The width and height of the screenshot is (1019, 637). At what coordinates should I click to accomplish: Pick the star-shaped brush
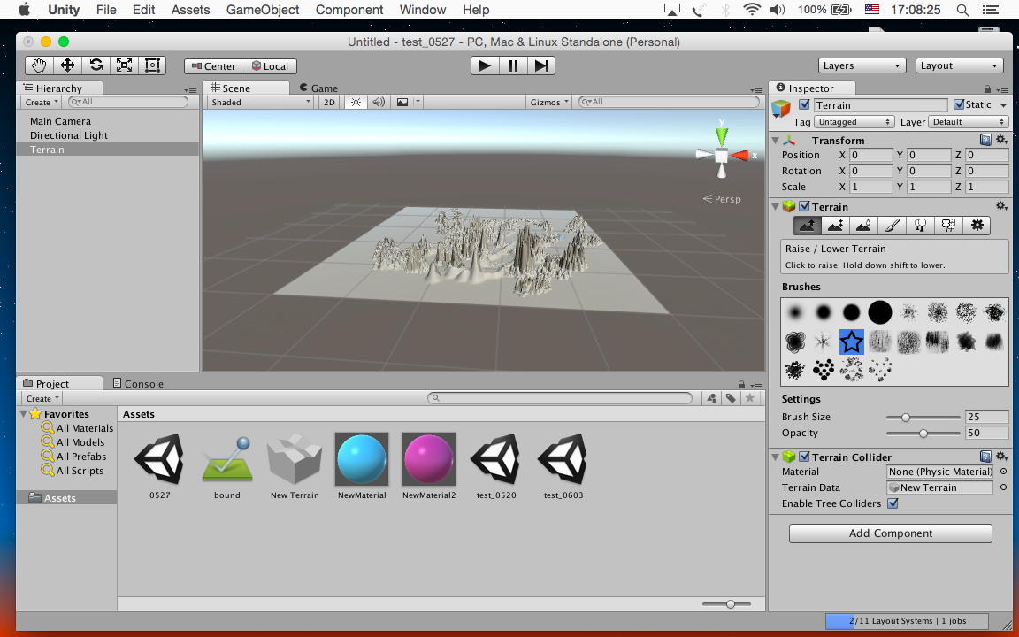[x=851, y=342]
